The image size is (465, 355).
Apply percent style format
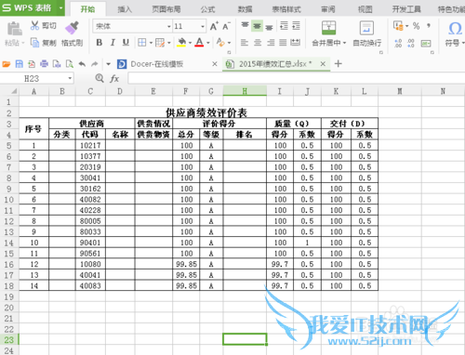[417, 26]
